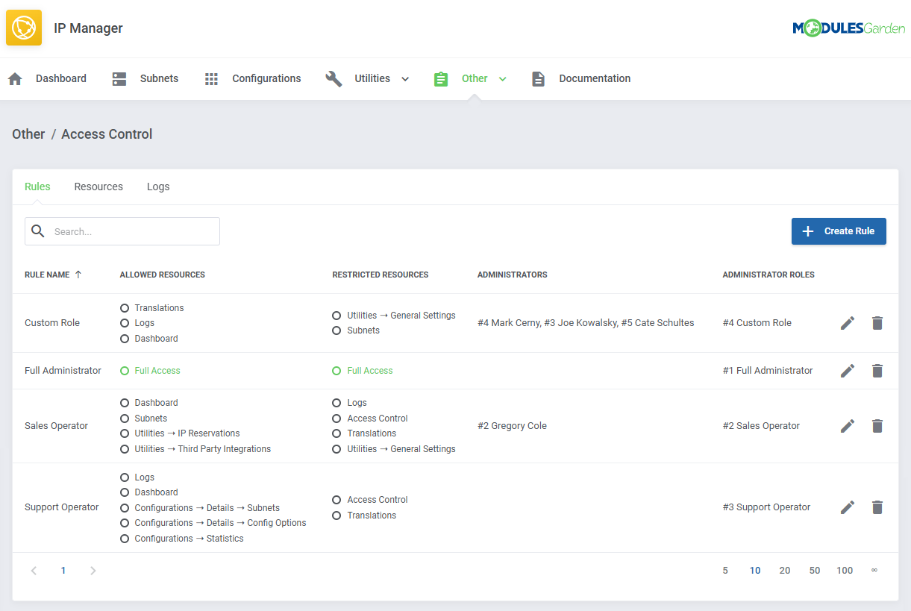Show unlimited entries per page
The image size is (911, 611).
[x=874, y=570]
